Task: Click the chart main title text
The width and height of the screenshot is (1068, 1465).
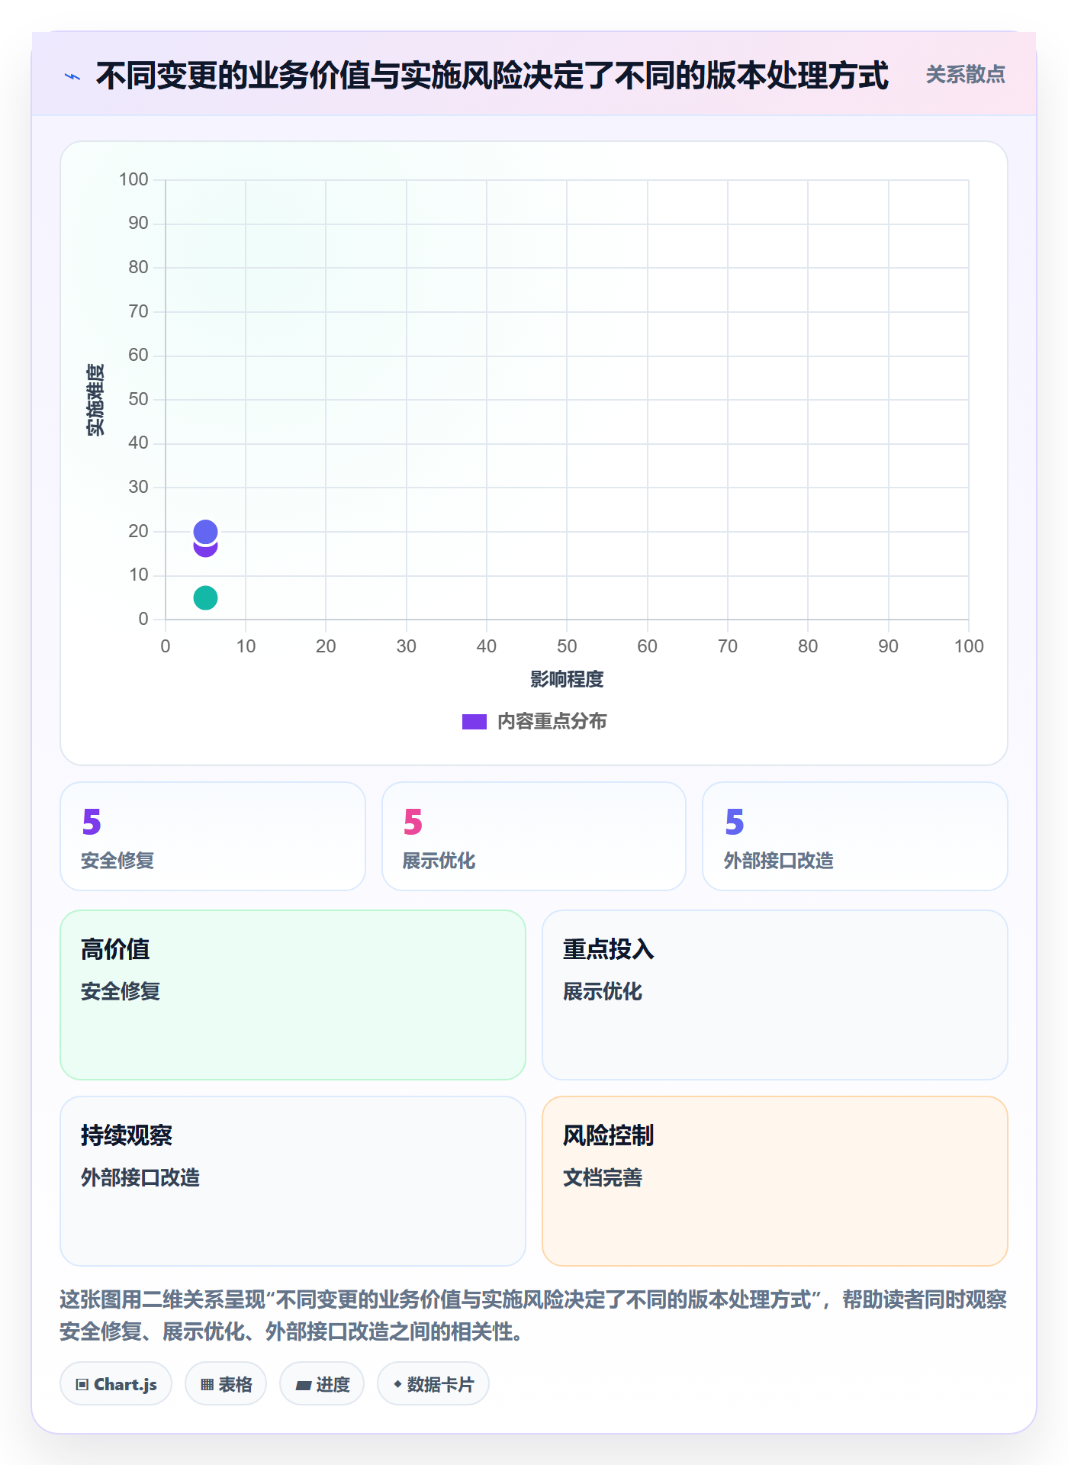Action: coord(492,76)
